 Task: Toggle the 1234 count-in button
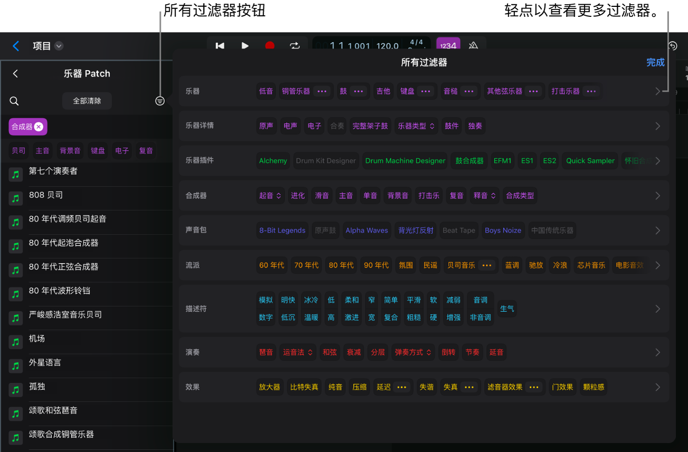pyautogui.click(x=448, y=45)
